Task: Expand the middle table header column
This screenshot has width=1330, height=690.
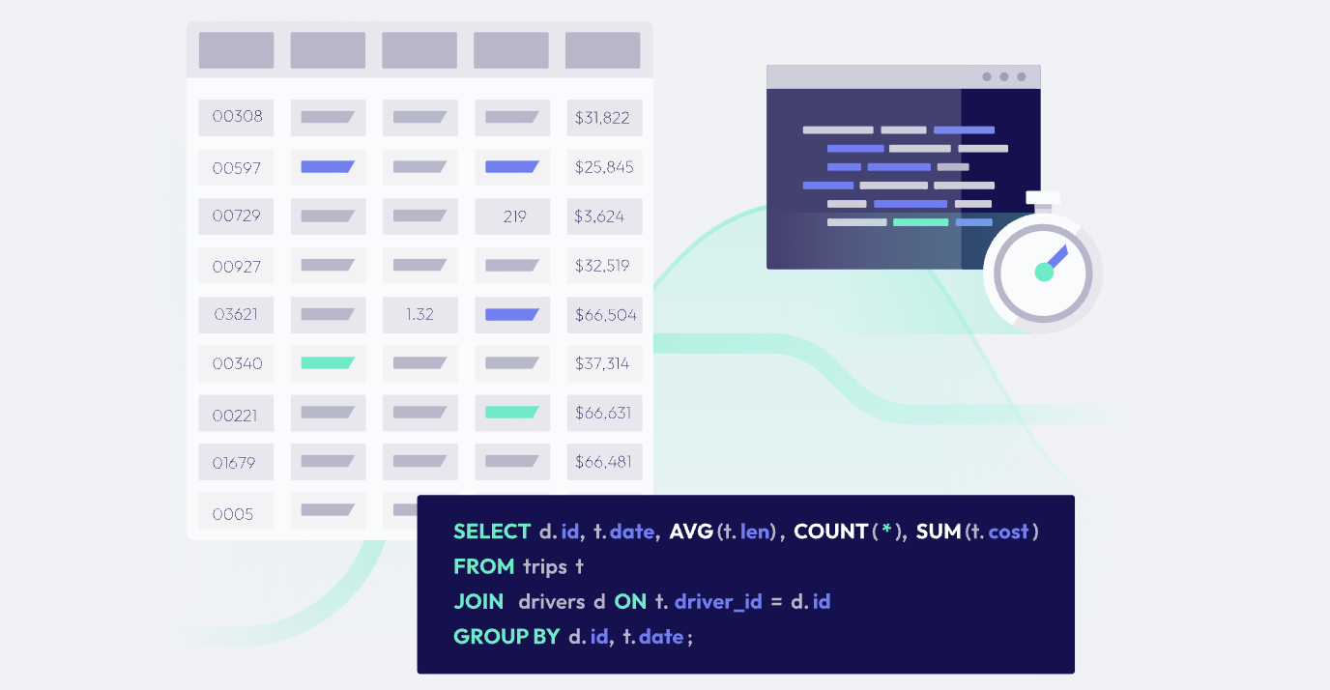Action: point(419,49)
